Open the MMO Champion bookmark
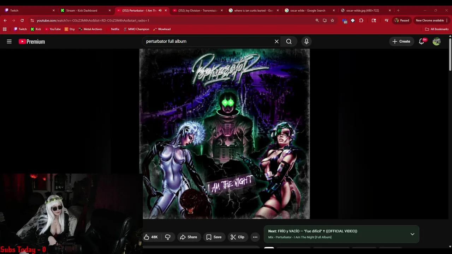Image resolution: width=452 pixels, height=254 pixels. click(136, 29)
